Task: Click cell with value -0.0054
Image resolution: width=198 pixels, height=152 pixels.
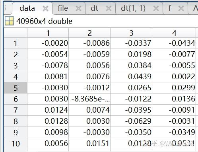Action: tap(48, 55)
